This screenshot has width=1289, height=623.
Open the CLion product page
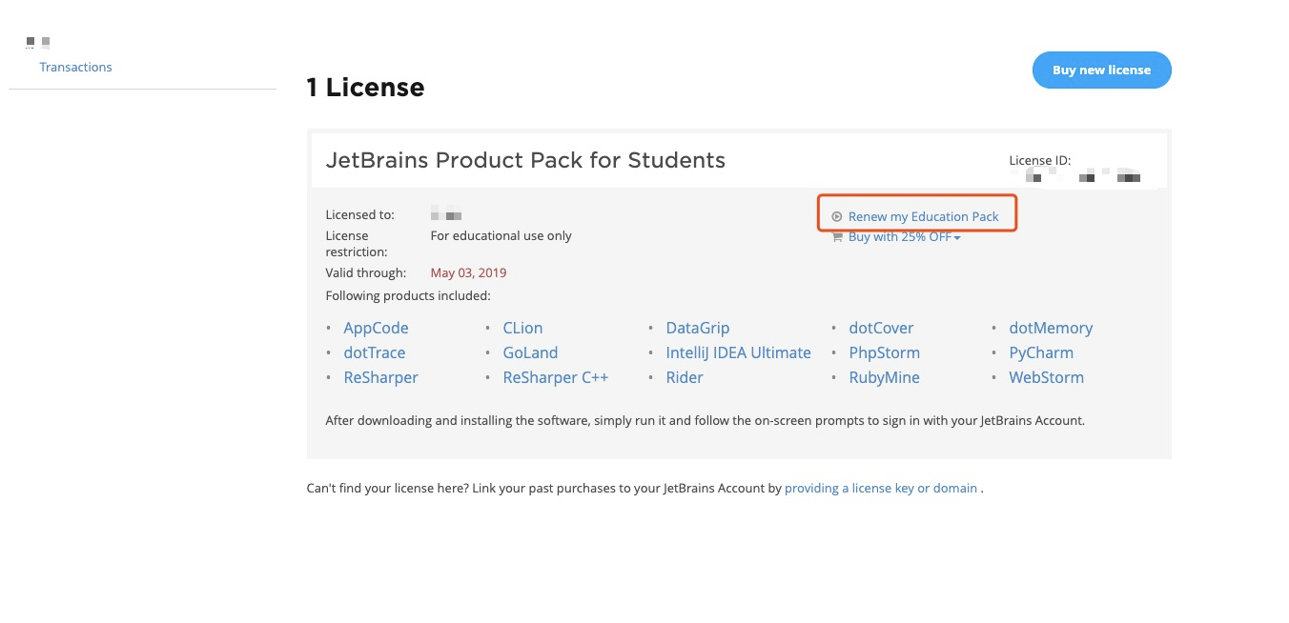coord(522,328)
